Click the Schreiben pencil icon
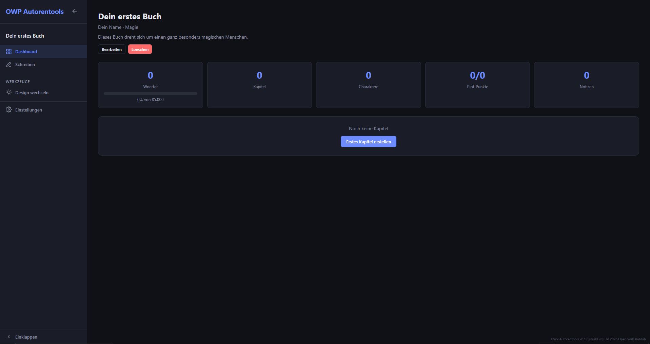Screen dimensions: 650x344 pyautogui.click(x=9, y=64)
